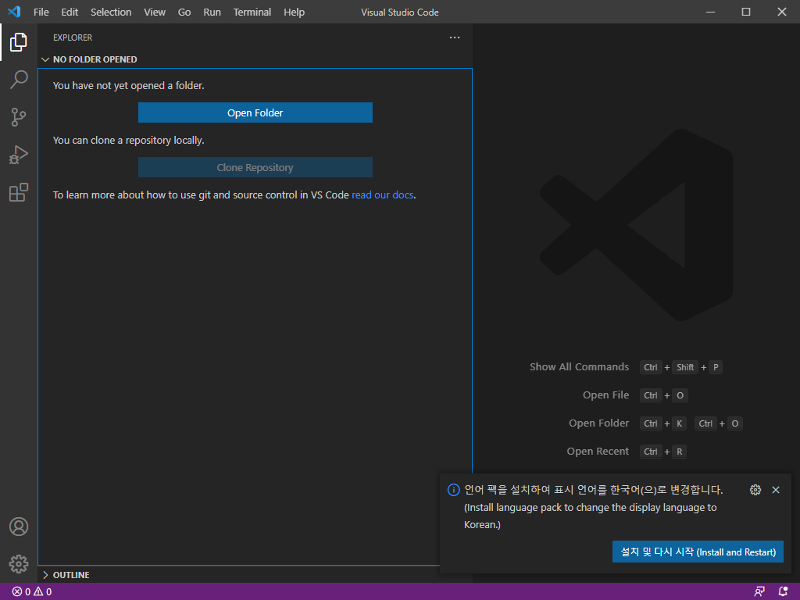Click the feedback icon in status bar
The width and height of the screenshot is (800, 600).
759,592
